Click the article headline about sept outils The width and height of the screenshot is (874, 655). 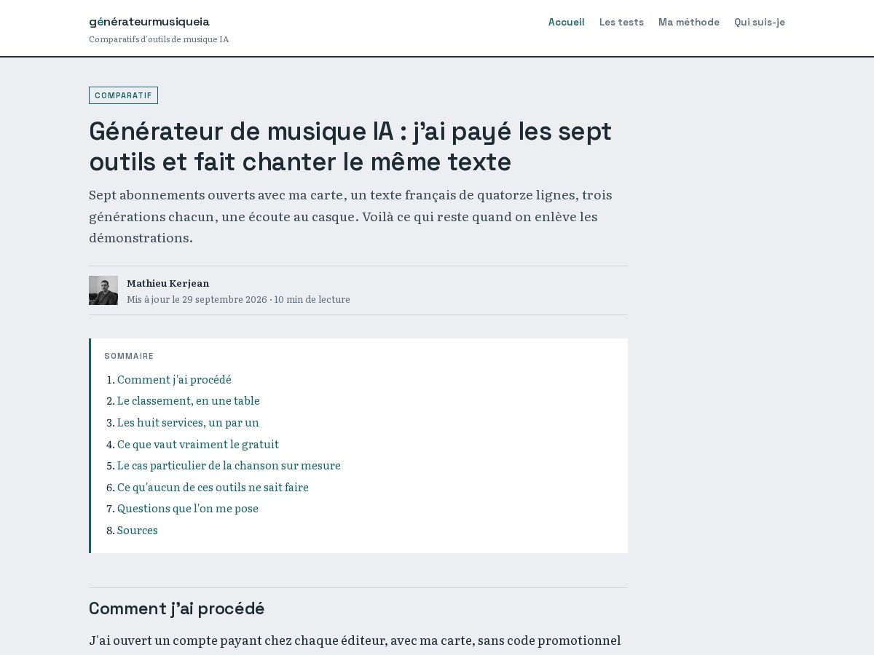pyautogui.click(x=350, y=146)
